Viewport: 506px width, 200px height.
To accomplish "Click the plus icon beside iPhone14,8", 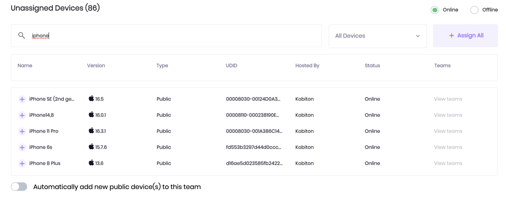I will point(22,115).
